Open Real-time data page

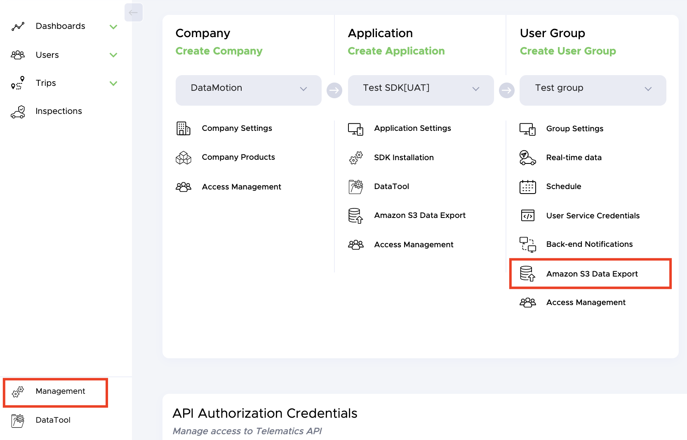574,157
